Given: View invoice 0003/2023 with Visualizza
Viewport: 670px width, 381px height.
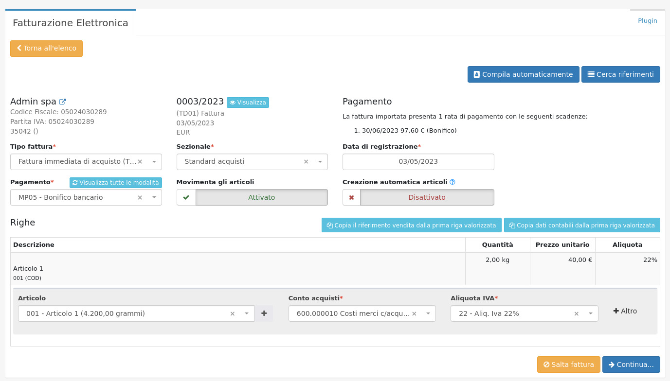Looking at the screenshot, I should point(248,103).
